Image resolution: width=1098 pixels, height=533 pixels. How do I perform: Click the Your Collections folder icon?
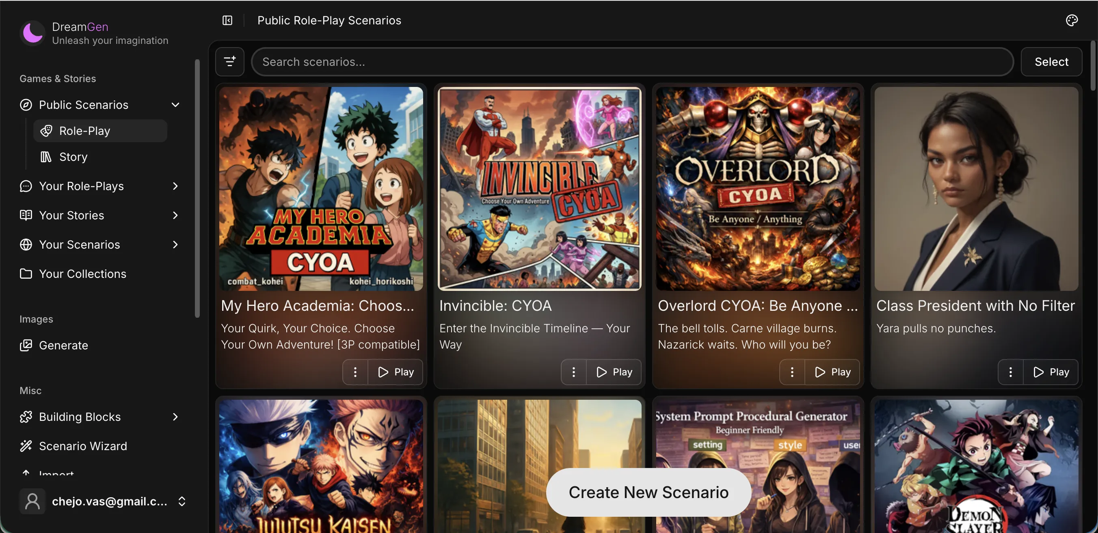pyautogui.click(x=26, y=274)
